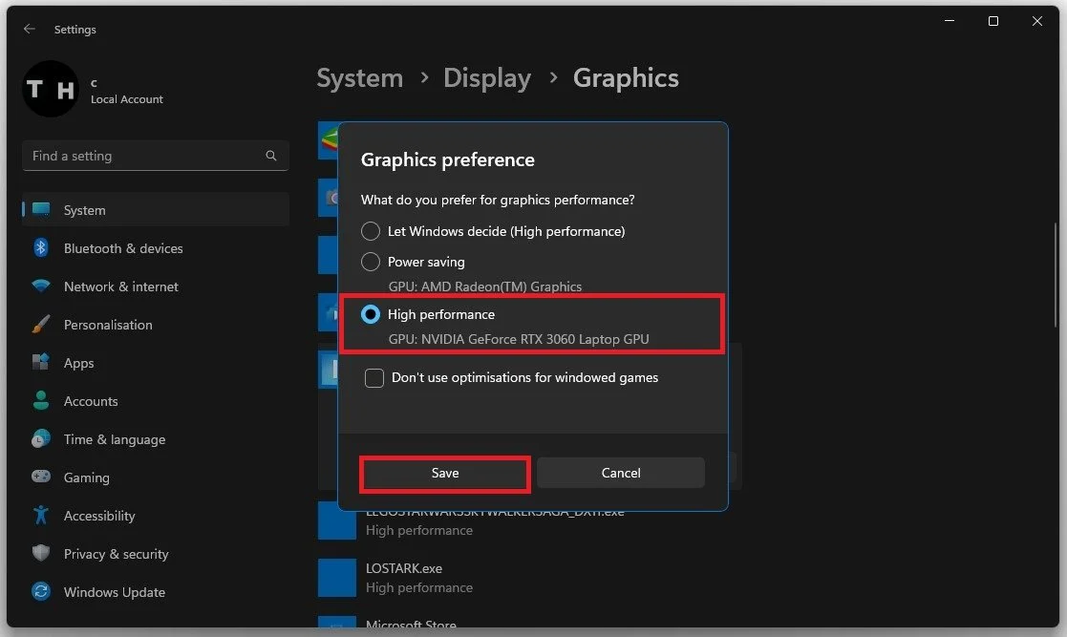The image size is (1067, 637).
Task: Click the Accounts person icon
Action: pyautogui.click(x=41, y=400)
